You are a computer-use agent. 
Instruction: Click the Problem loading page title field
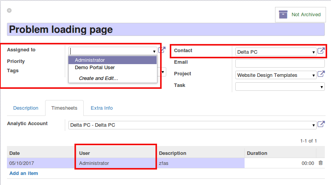pyautogui.click(x=166, y=29)
